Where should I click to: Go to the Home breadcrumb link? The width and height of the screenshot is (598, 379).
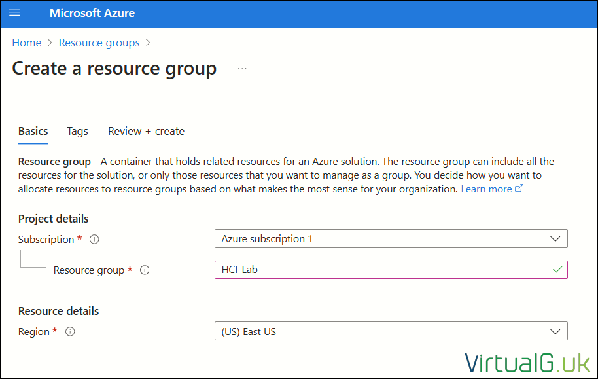tap(27, 43)
